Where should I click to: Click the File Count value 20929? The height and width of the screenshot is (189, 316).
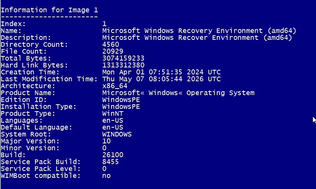point(113,51)
